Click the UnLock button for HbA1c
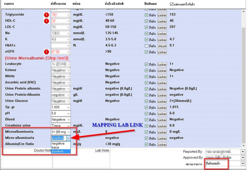Screen dimensions: 247x170 tap(162, 46)
